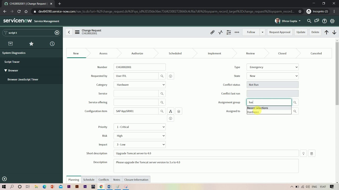Collapse the Browser tree in the sidebar
Image resolution: width=339 pixels, height=190 pixels.
(6, 70)
